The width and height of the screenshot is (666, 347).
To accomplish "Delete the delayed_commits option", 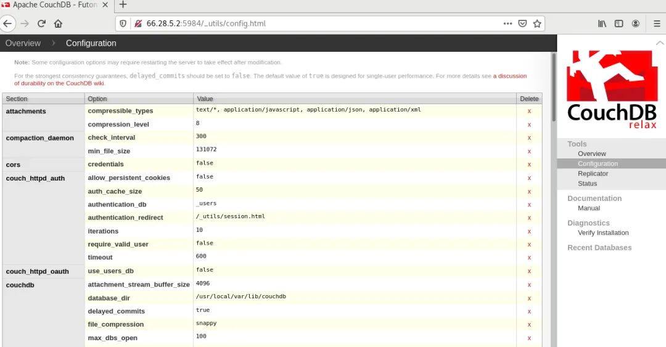I will 529,312.
